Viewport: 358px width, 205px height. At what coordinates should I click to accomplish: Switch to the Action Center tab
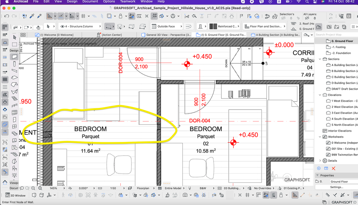109,35
